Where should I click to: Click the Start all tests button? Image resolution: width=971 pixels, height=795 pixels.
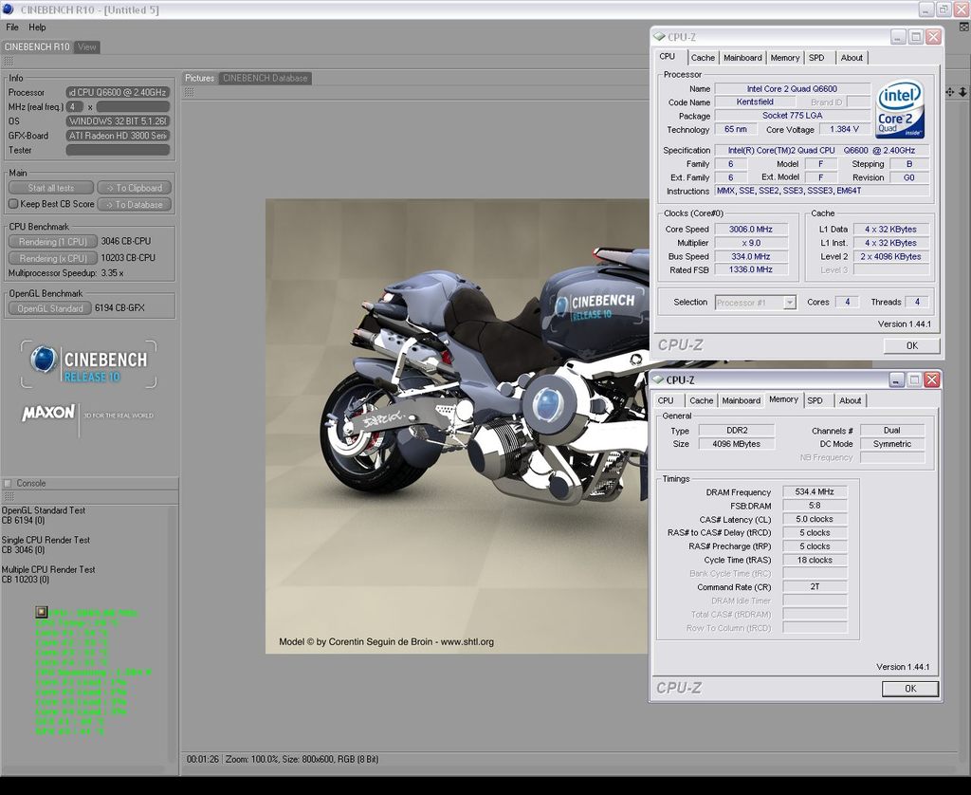51,188
